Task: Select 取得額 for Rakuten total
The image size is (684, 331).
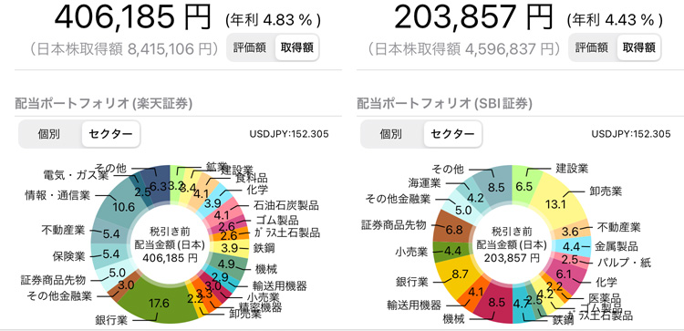Action: pyautogui.click(x=297, y=47)
